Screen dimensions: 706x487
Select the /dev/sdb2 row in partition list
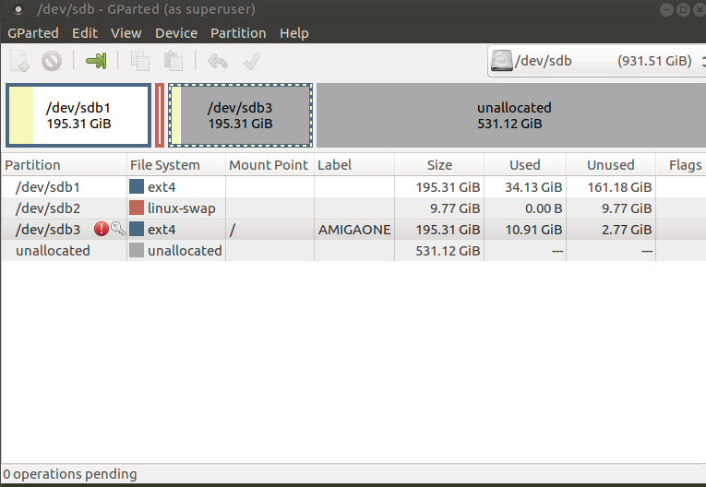coord(48,208)
